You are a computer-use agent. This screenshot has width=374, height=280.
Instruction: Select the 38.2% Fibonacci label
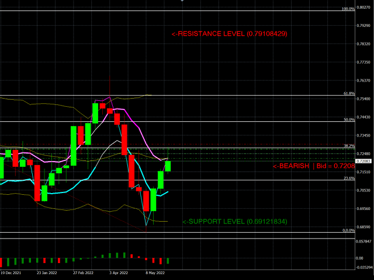tap(349, 146)
